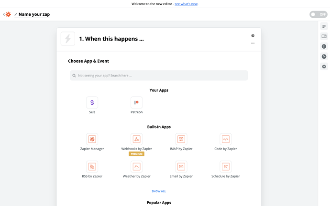
Task: Choose the Weather by Zapier icon
Action: tap(136, 167)
